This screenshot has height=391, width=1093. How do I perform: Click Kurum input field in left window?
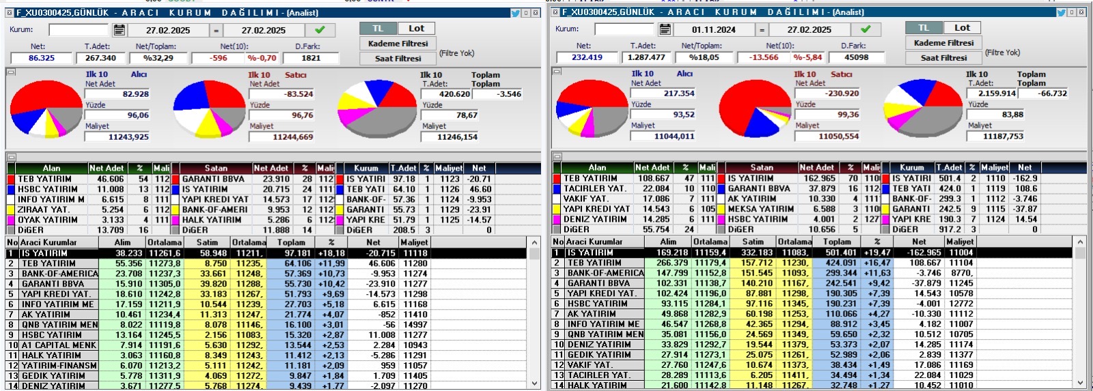click(79, 30)
